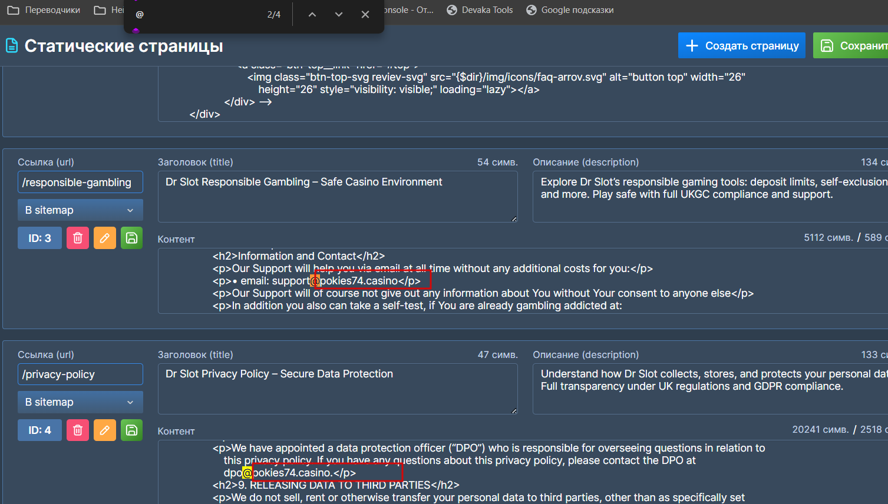Delete the privacy-policy page with the trash icon

(78, 430)
